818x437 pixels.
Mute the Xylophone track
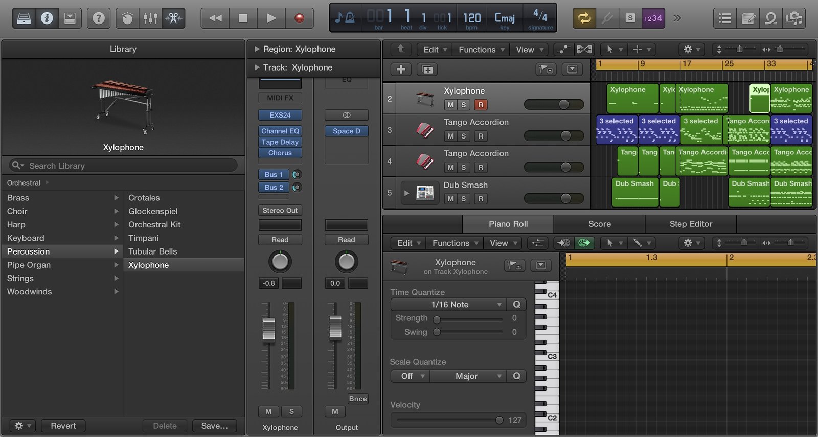point(450,105)
